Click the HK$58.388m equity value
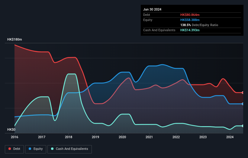The height and width of the screenshot is (158, 248). pos(190,20)
